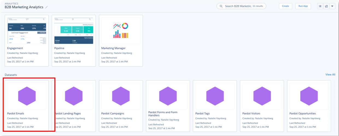This screenshot has width=339, height=136.
Task: Click the Pardot Campaigns dataset name
Action: [113, 113]
